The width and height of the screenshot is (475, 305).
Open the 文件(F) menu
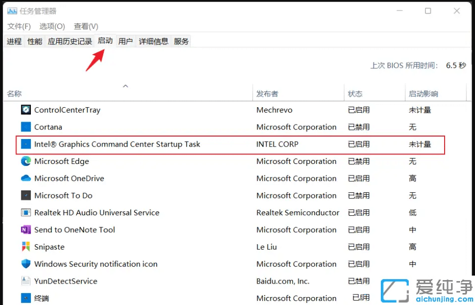(x=18, y=26)
